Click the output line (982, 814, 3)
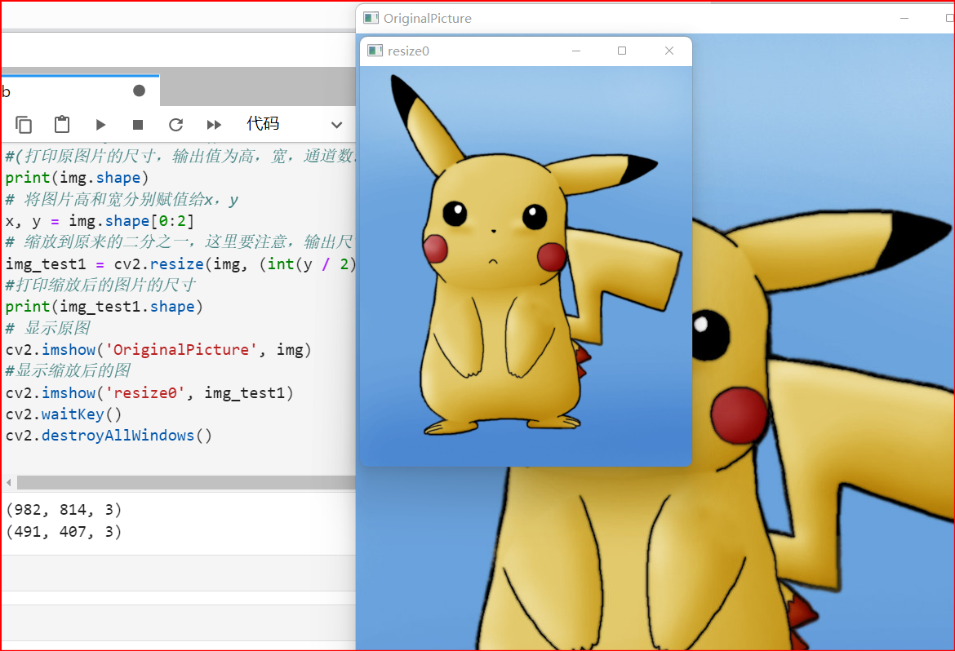955x651 pixels. (x=64, y=509)
